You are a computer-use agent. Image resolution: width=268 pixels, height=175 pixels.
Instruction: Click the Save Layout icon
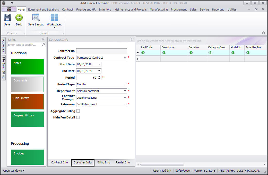click(x=36, y=18)
